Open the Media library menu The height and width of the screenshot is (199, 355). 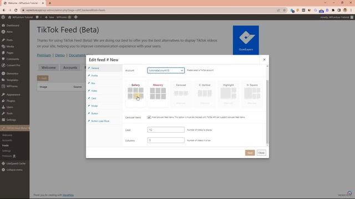(10, 46)
